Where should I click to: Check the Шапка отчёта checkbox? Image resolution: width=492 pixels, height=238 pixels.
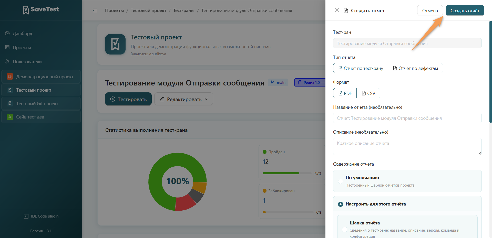click(x=345, y=230)
